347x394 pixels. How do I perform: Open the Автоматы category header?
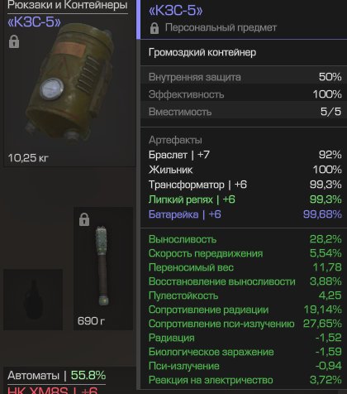click(x=56, y=376)
